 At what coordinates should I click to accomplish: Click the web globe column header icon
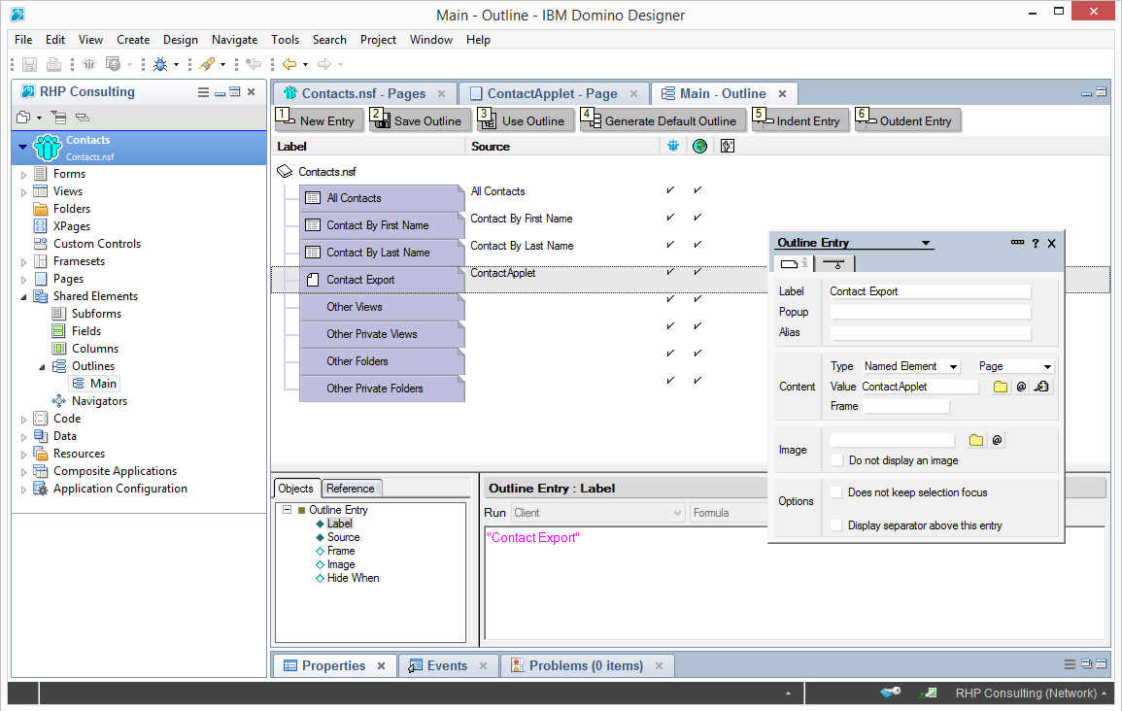tap(699, 147)
